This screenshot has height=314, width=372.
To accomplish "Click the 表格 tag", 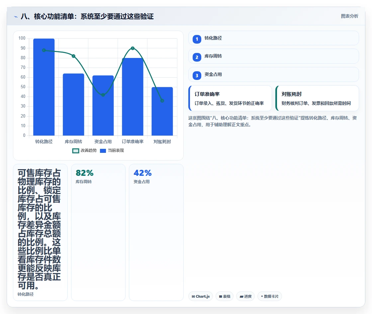I will click(225, 296).
